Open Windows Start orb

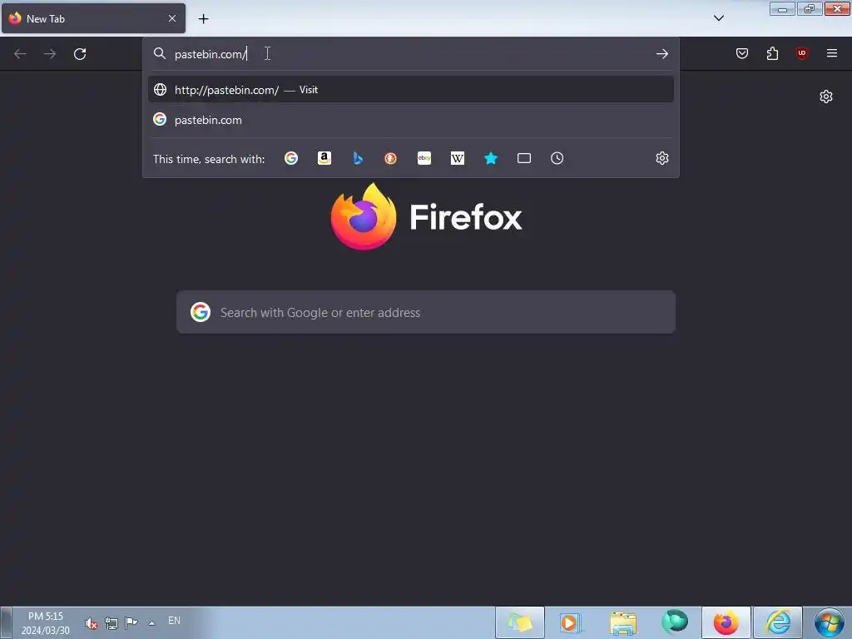830,622
